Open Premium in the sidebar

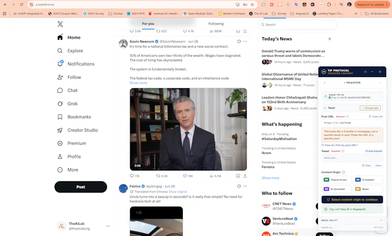[x=72, y=143]
